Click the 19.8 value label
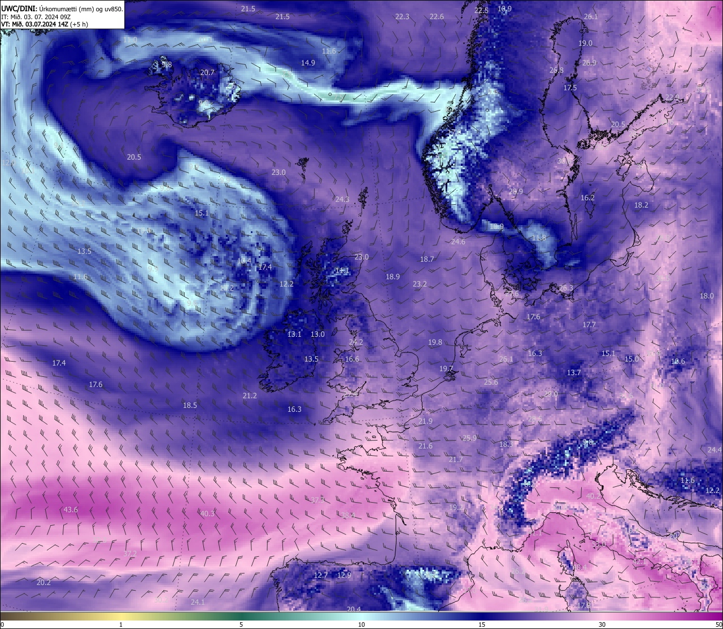723x629 pixels. click(435, 342)
